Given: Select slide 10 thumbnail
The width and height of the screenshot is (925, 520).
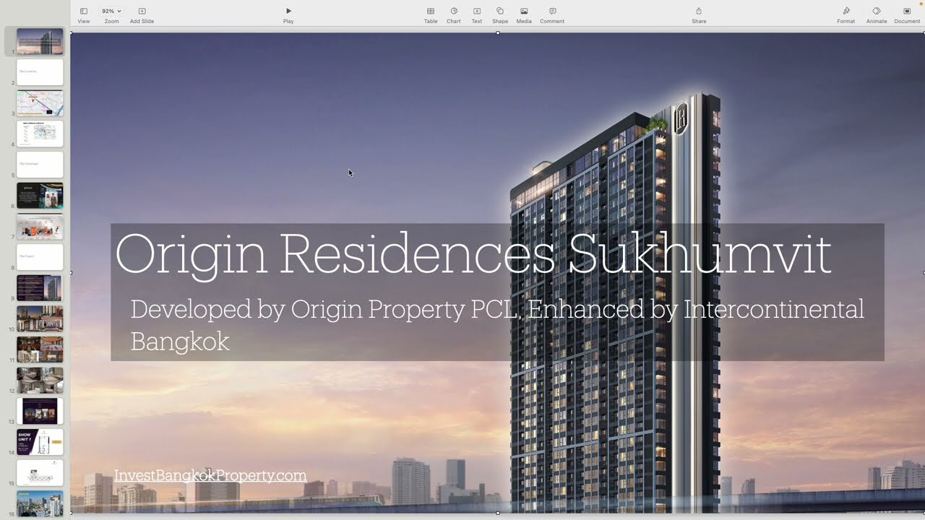Looking at the screenshot, I should click(x=40, y=318).
